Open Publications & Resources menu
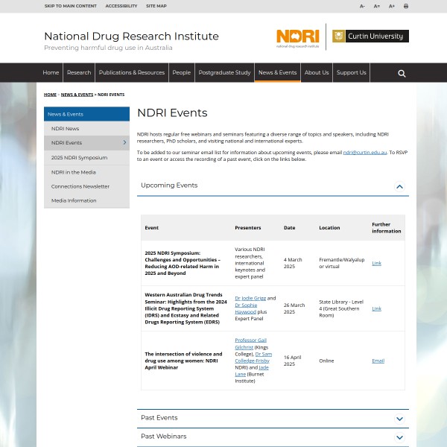 (132, 73)
